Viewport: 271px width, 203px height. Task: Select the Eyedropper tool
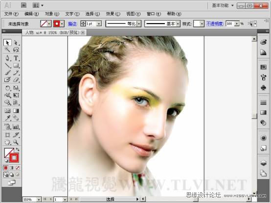coord(7,118)
